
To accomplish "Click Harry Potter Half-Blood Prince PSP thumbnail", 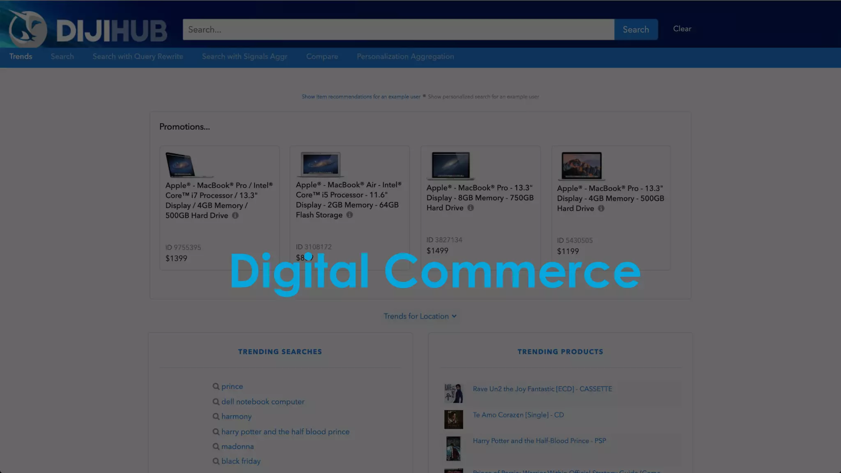I will point(453,448).
